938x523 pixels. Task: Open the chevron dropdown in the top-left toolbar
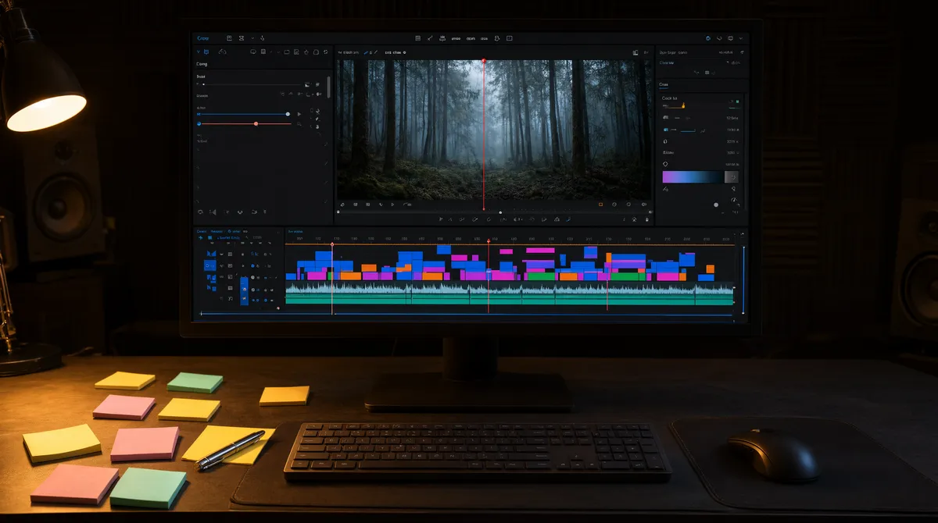coord(252,38)
